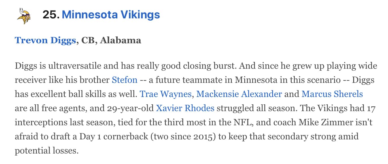The image size is (388, 164).
Task: Open the Xavier Rhodes player link
Action: [185, 108]
